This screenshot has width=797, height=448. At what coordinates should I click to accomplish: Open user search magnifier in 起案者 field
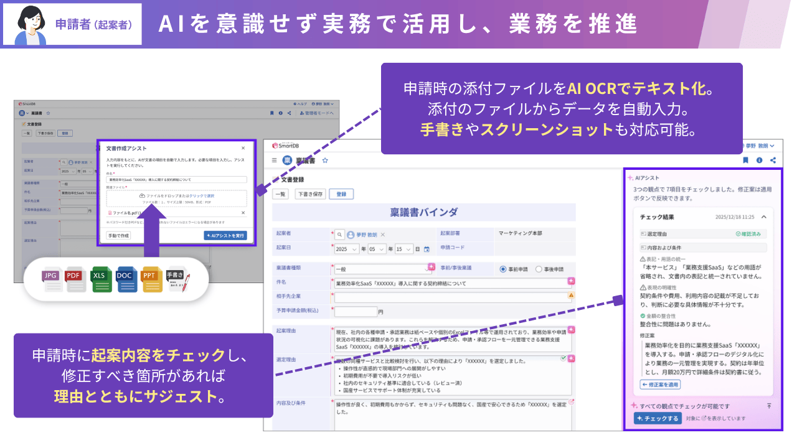tap(341, 233)
